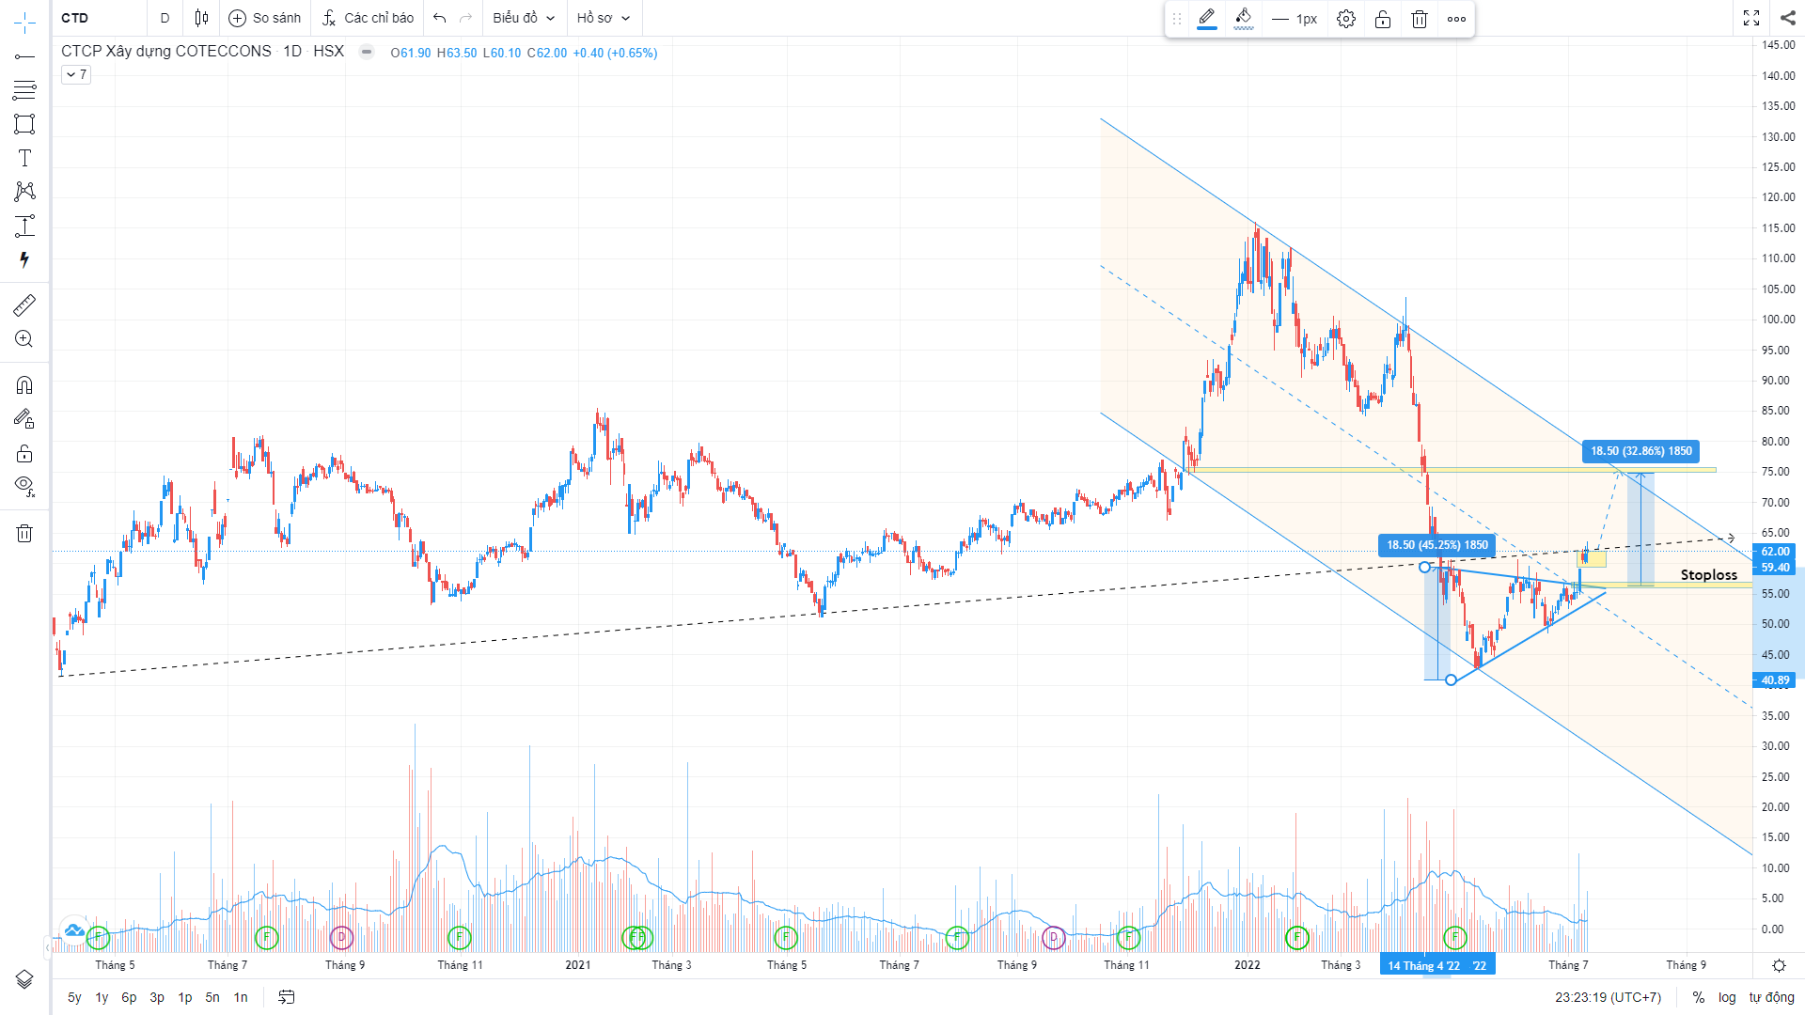Image resolution: width=1805 pixels, height=1015 pixels.
Task: Toggle percent scale mode
Action: [1698, 997]
